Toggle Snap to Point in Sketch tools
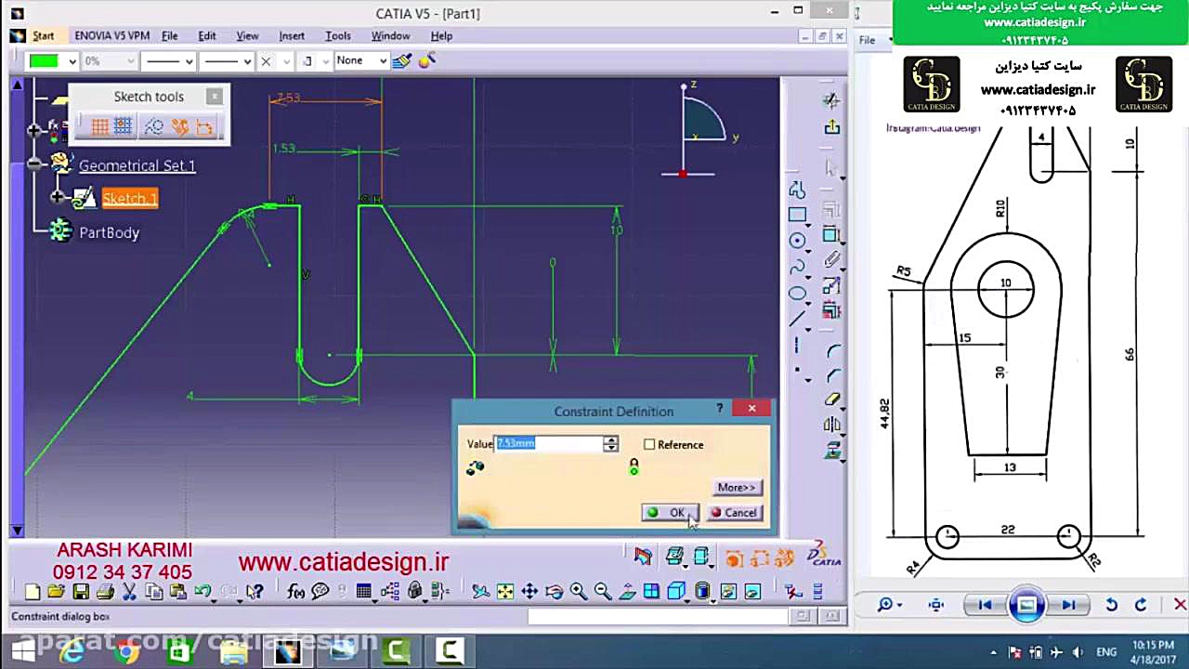 tap(123, 126)
